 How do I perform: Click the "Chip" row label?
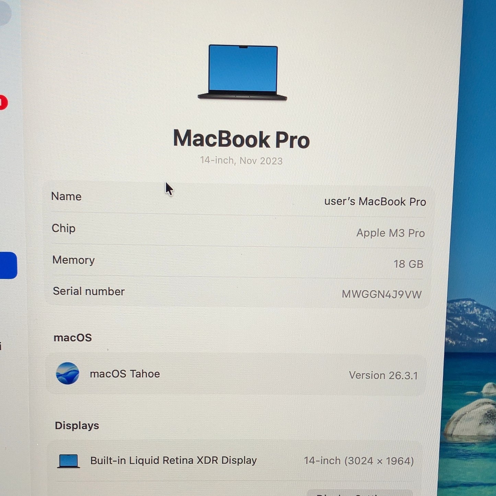click(64, 228)
